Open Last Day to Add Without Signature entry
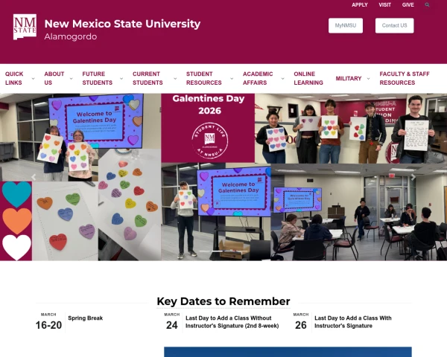 [x=232, y=322]
